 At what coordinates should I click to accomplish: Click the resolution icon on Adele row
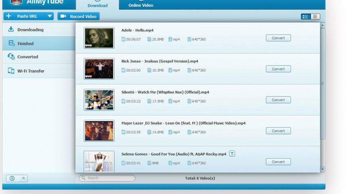[189, 39]
